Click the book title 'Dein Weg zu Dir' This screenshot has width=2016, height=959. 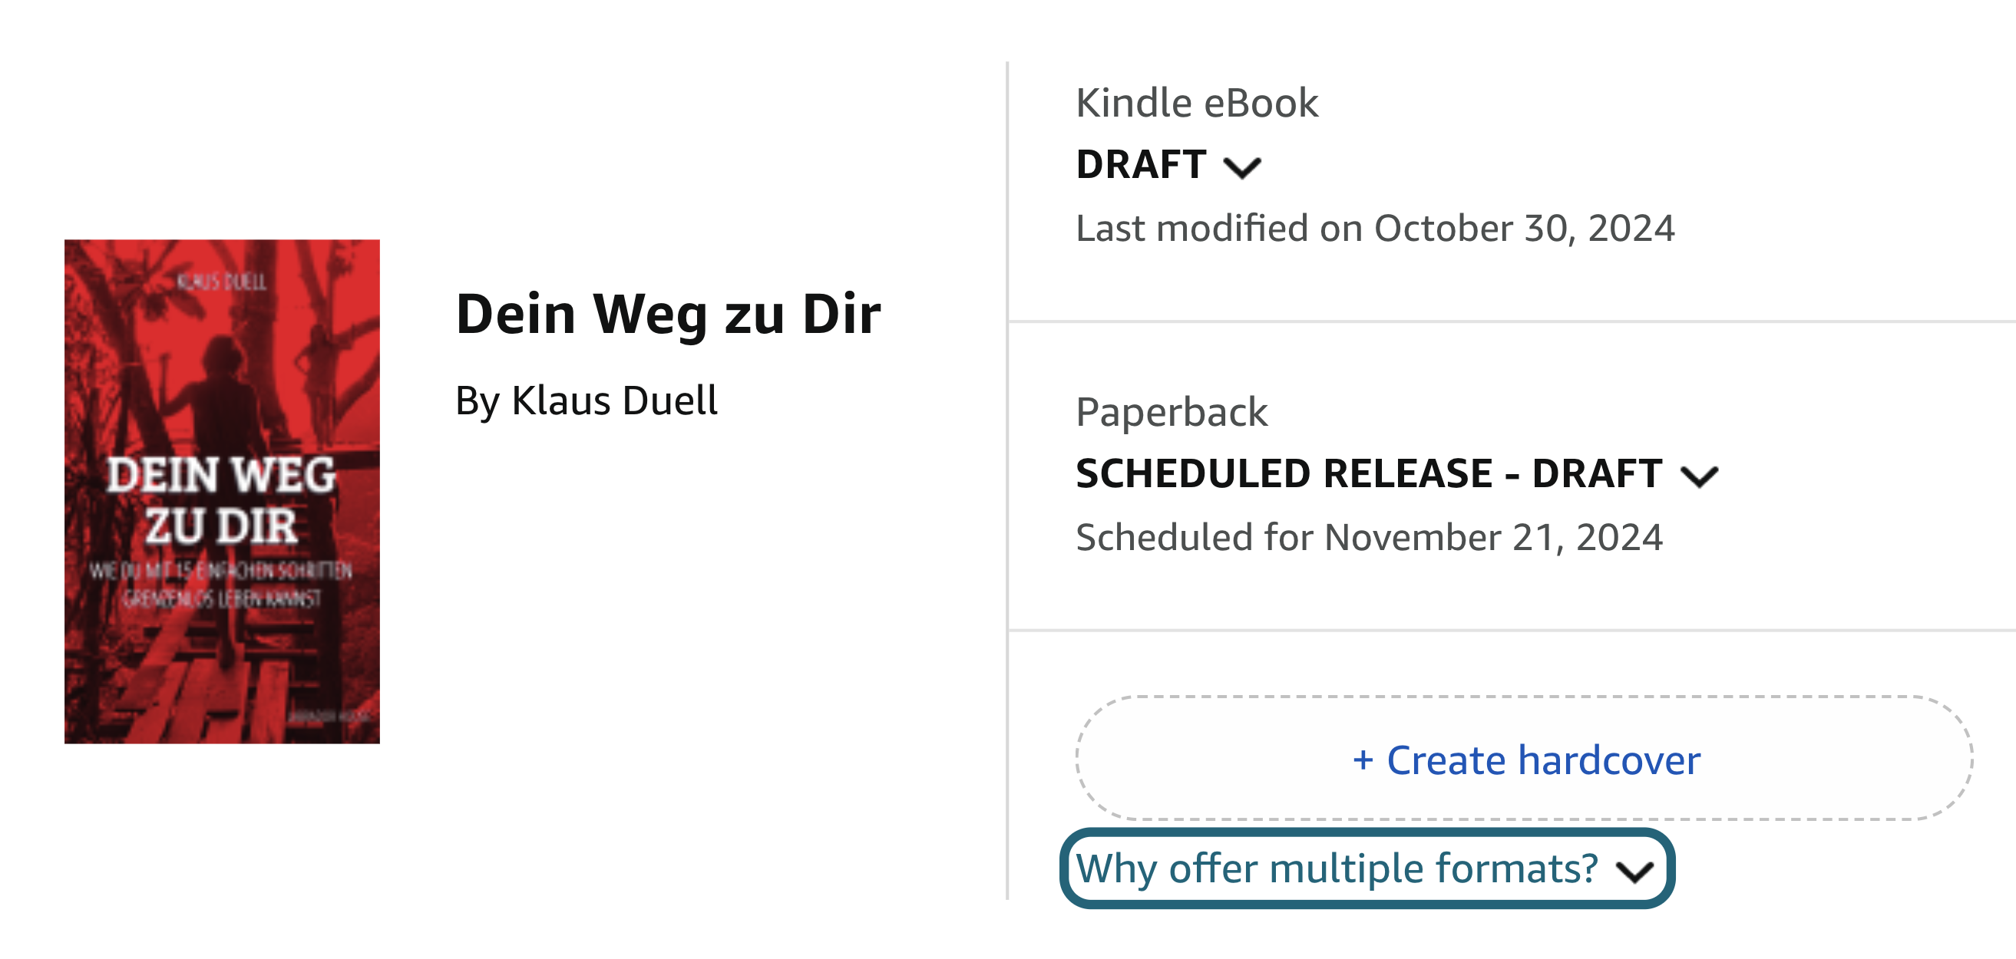(668, 315)
